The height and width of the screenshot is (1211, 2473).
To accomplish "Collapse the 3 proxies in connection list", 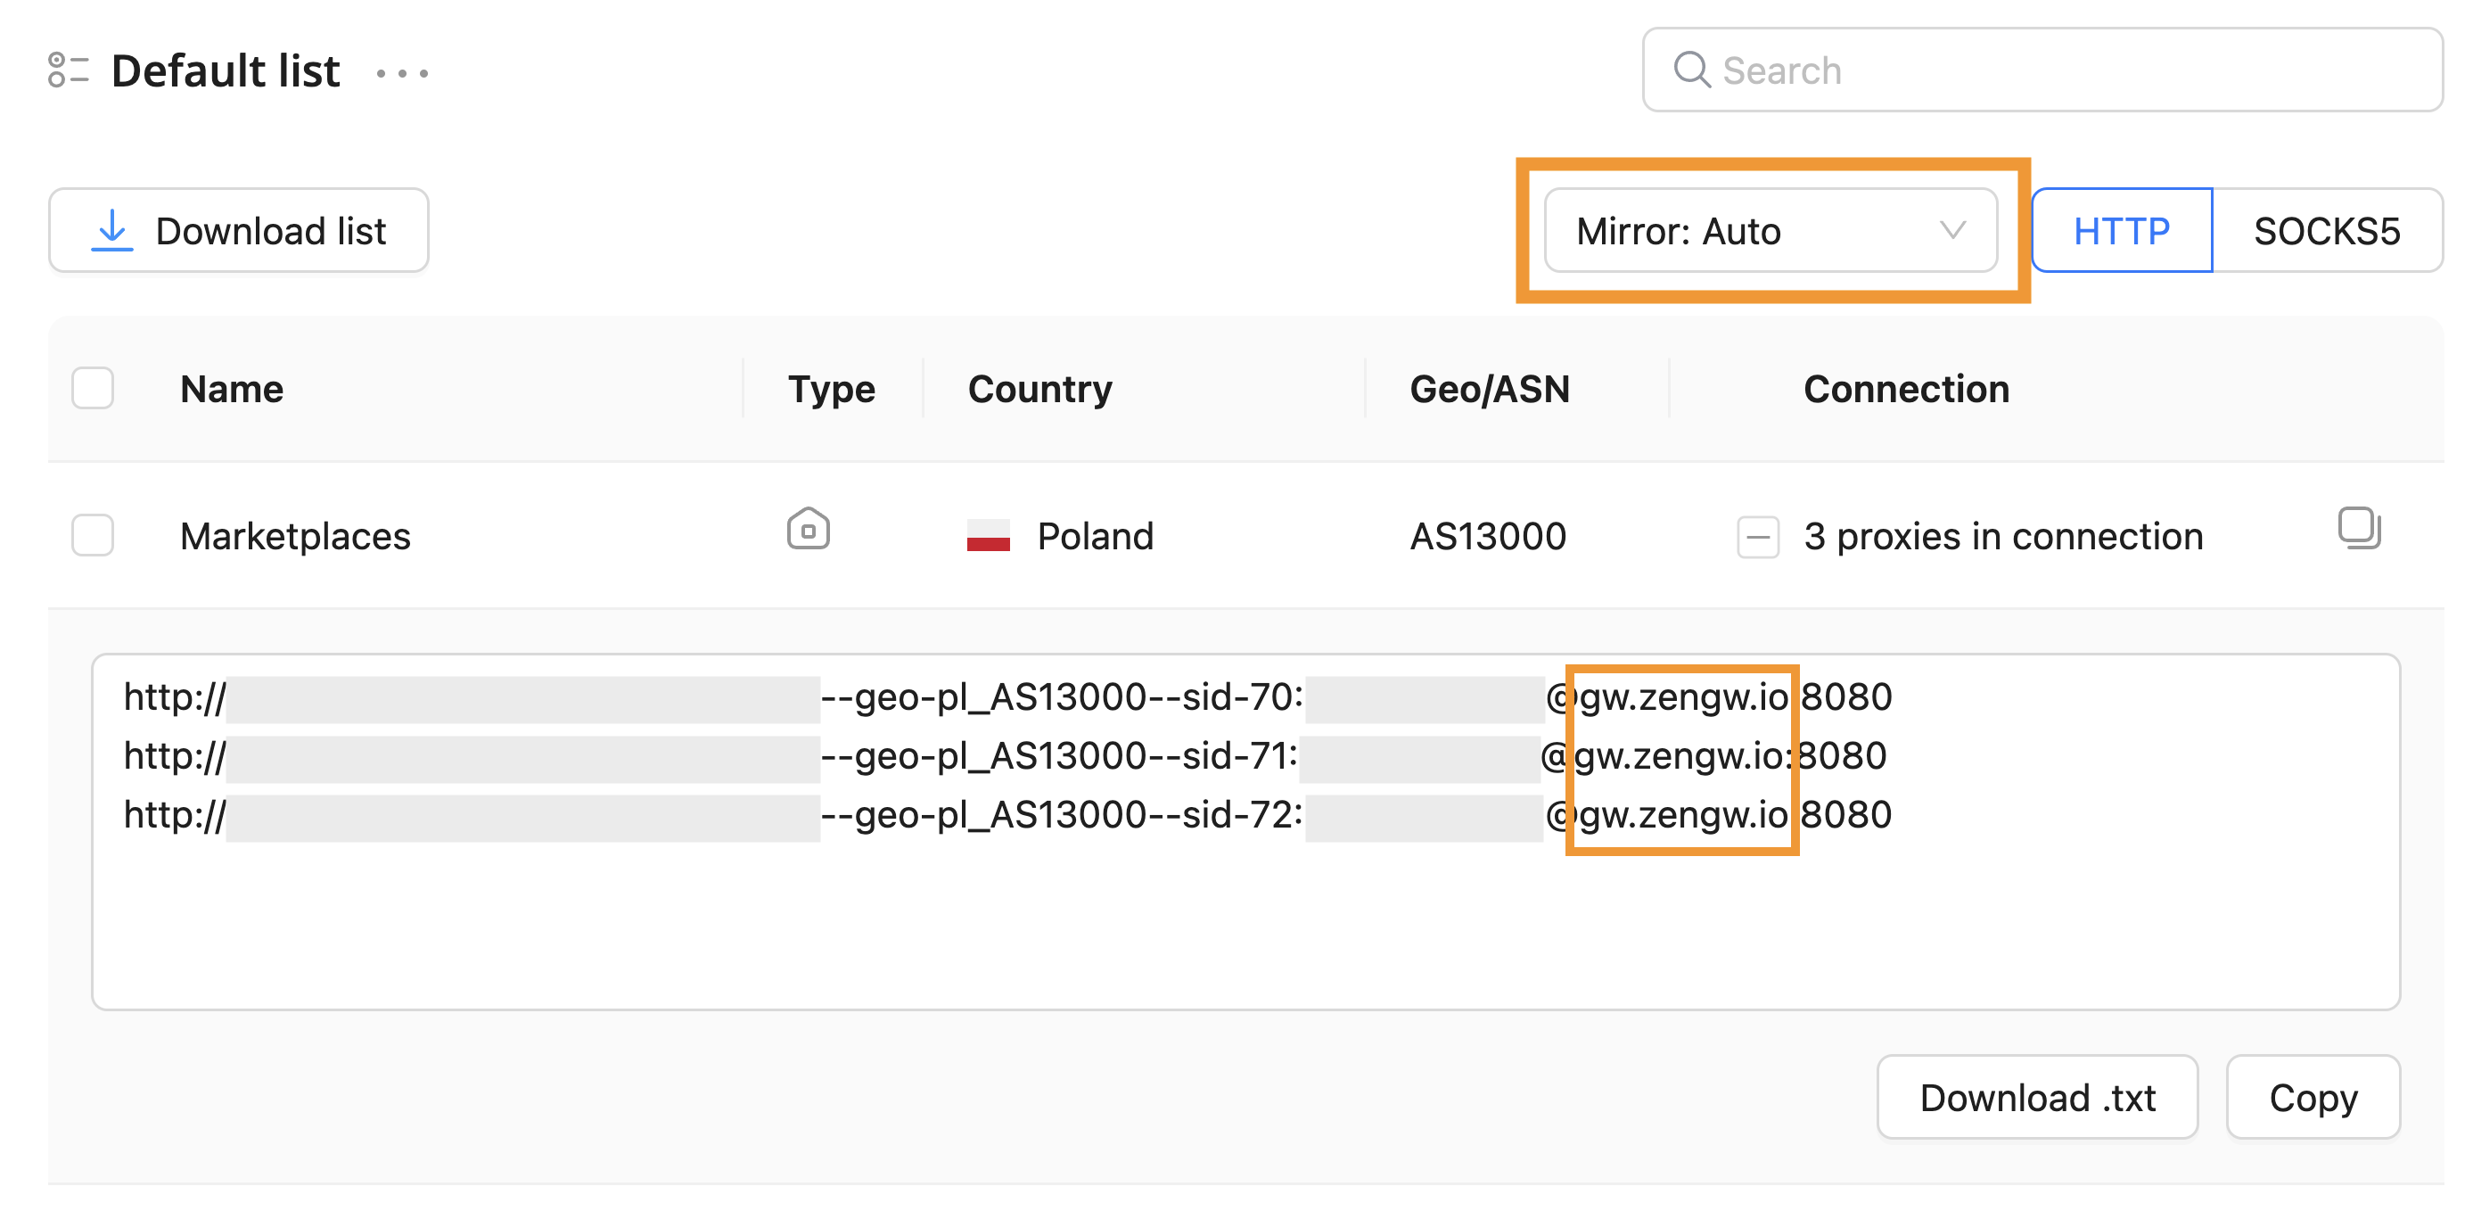I will (x=1757, y=537).
